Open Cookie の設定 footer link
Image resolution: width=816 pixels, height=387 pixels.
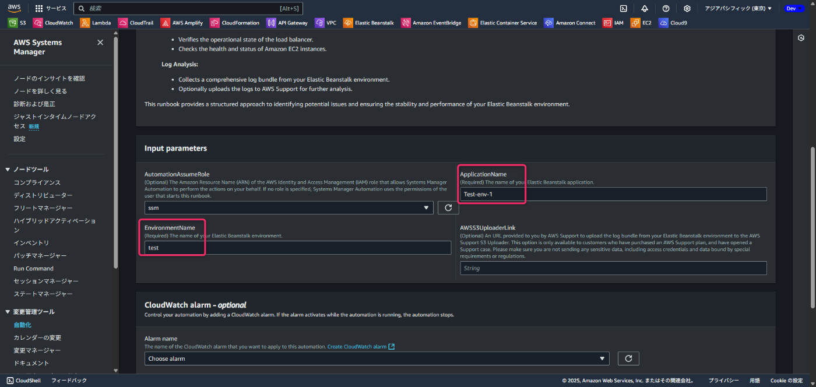pos(786,381)
